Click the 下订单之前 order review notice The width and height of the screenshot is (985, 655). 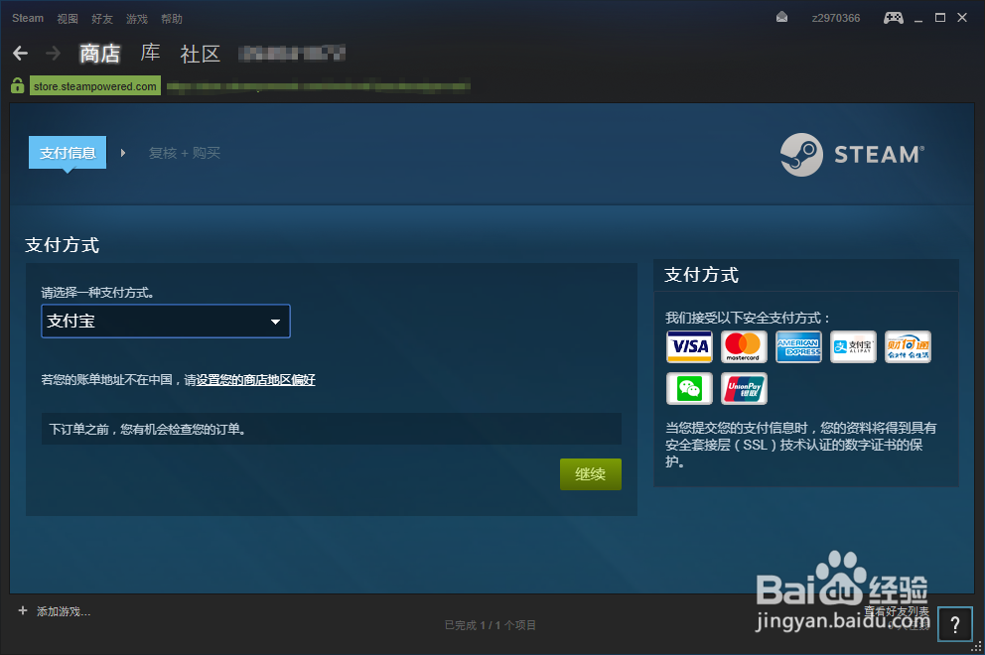331,429
